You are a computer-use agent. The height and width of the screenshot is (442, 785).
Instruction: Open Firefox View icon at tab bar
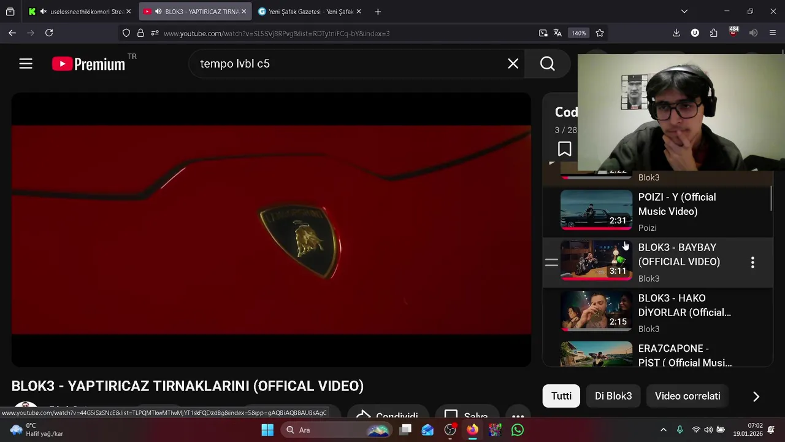tap(10, 12)
